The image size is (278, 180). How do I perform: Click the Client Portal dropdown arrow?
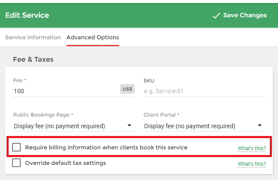tap(260, 126)
